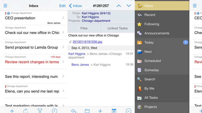Expand chevron on CEO presentation row
Image resolution: width=202 pixels, height=113 pixels.
pyautogui.click(x=63, y=18)
